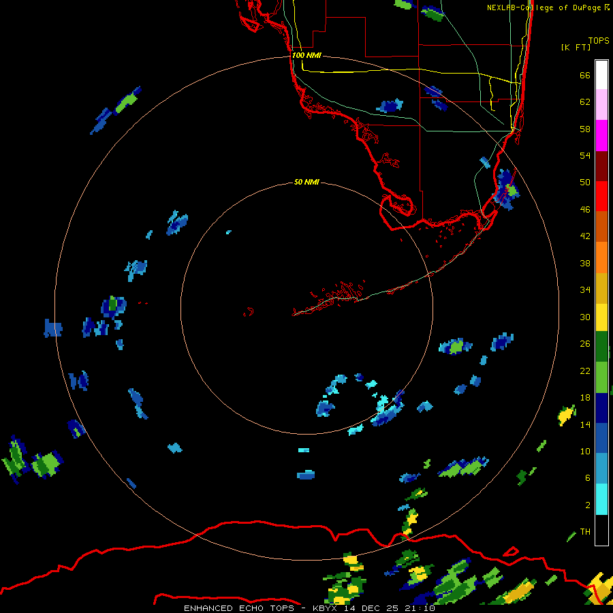Select the magenta legend swatch
Image resolution: width=613 pixels, height=613 pixels.
(x=601, y=136)
